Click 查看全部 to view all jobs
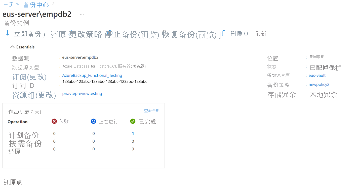This screenshot has width=357, height=192. point(152,110)
